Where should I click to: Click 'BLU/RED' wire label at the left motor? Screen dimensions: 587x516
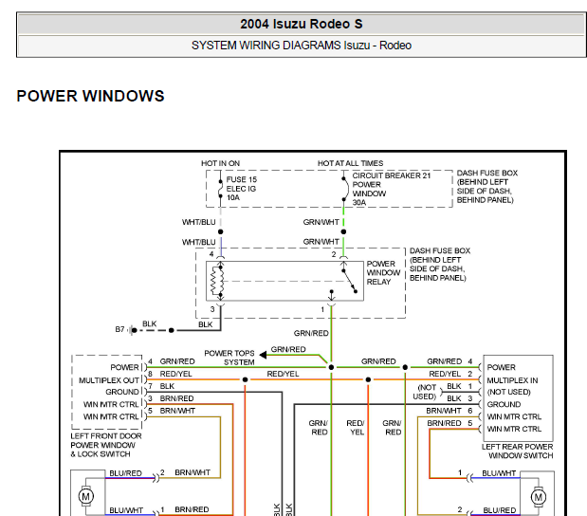pyautogui.click(x=125, y=473)
